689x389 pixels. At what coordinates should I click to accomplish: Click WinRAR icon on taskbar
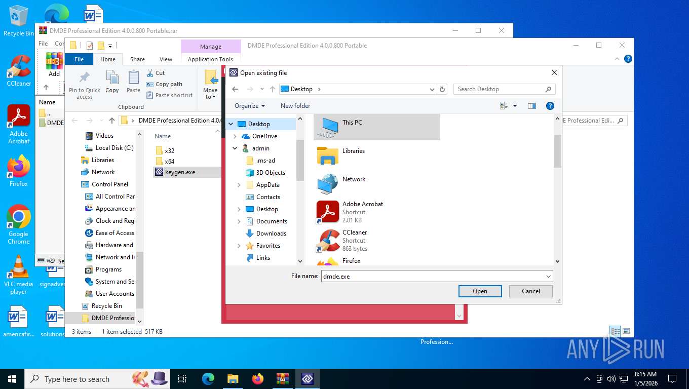click(x=283, y=378)
